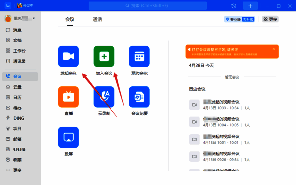
Task: Open history meeting from 4月13日 10:04 - 10:05
Action: [x=233, y=122]
